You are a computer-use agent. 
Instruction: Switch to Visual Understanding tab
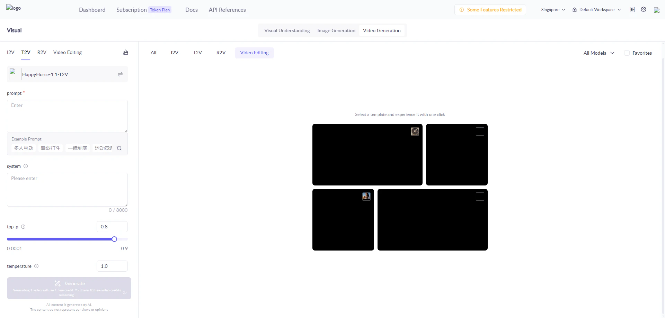[287, 30]
